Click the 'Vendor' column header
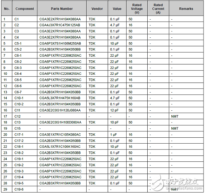This screenshot has height=194, width=205. (97, 9)
